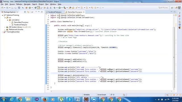Run the program with green Run icon
The image size is (182, 102).
click(x=59, y=8)
